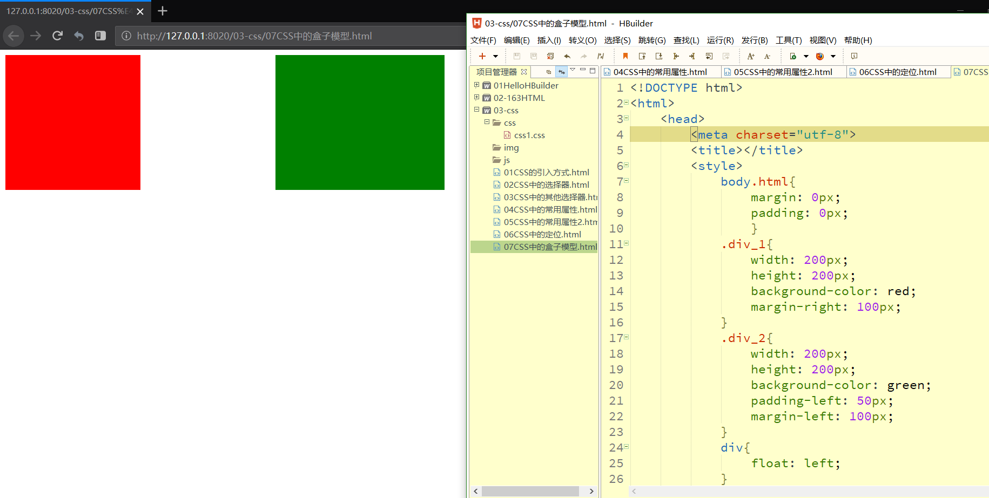
Task: Minimize the project manager panel
Action: (583, 70)
